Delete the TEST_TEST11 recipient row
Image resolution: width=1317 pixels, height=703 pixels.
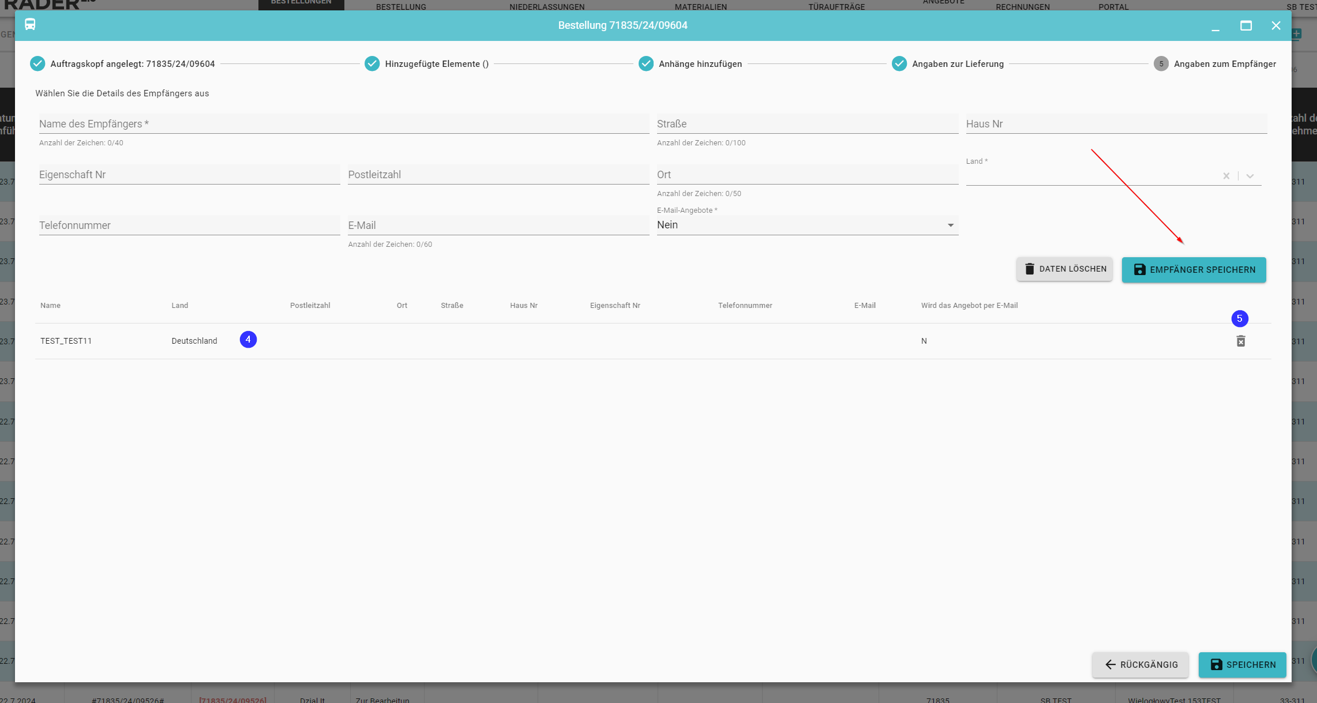click(x=1241, y=341)
